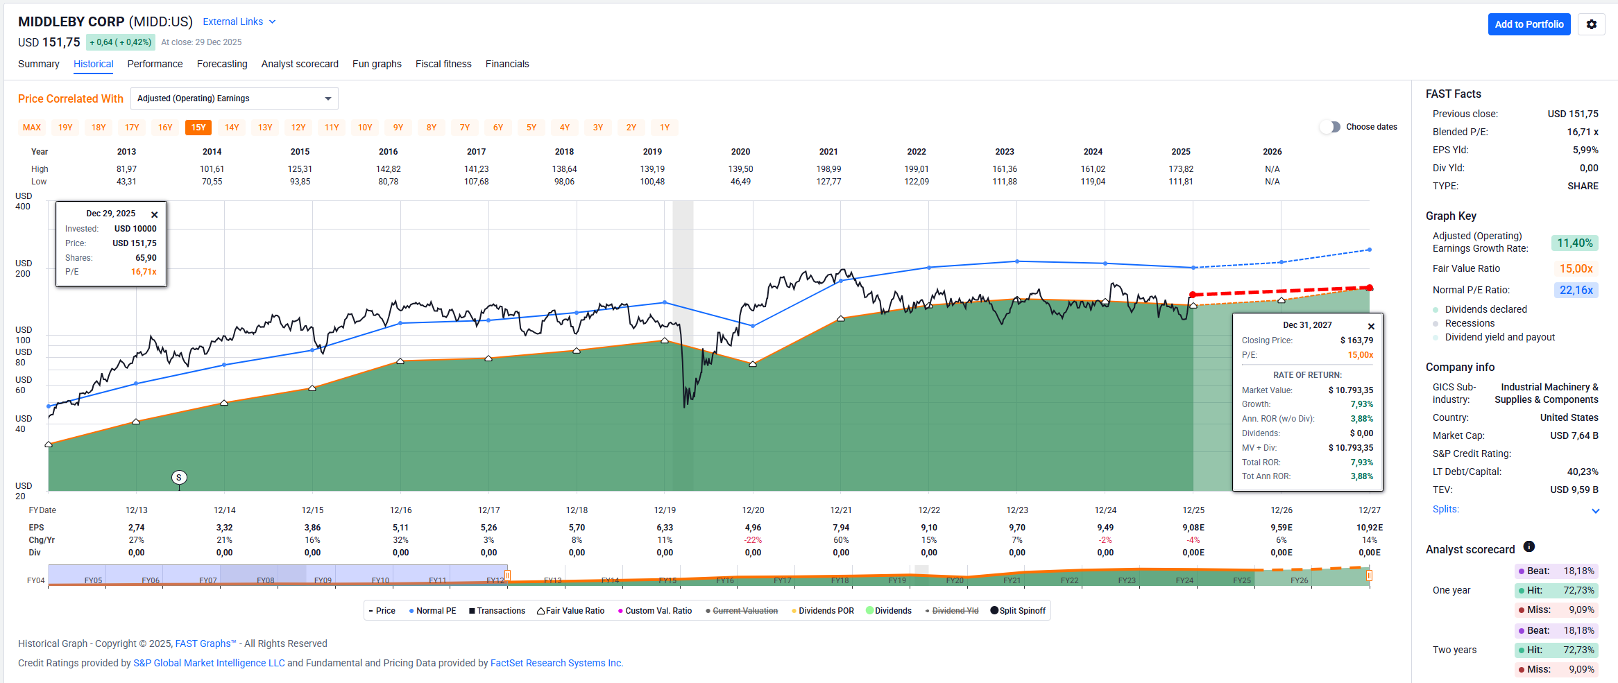Toggle Recessions in Graph Key
Image resolution: width=1618 pixels, height=683 pixels.
(1436, 323)
